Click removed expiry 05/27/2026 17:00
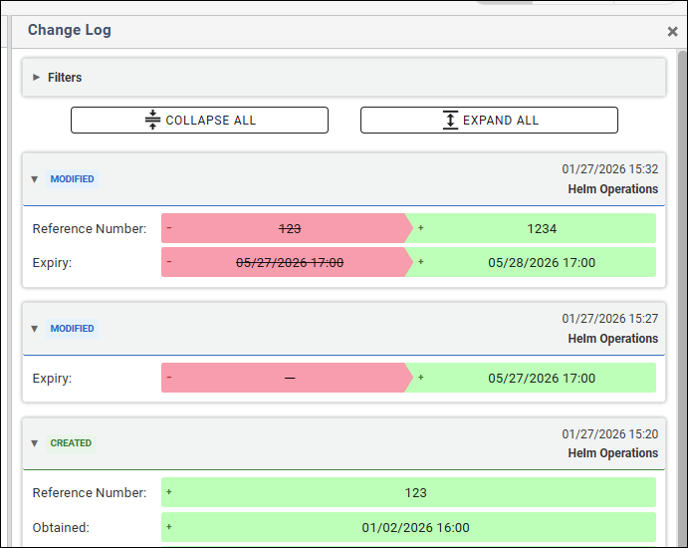This screenshot has width=688, height=548. point(290,263)
